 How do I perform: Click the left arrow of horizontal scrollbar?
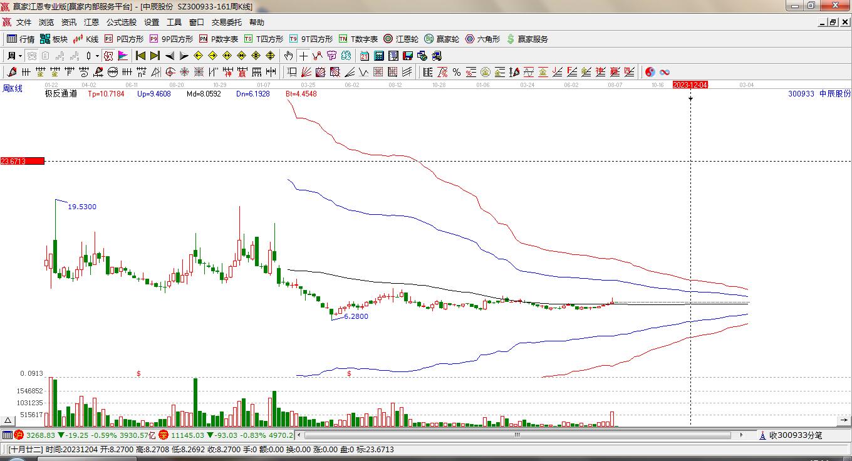point(299,435)
